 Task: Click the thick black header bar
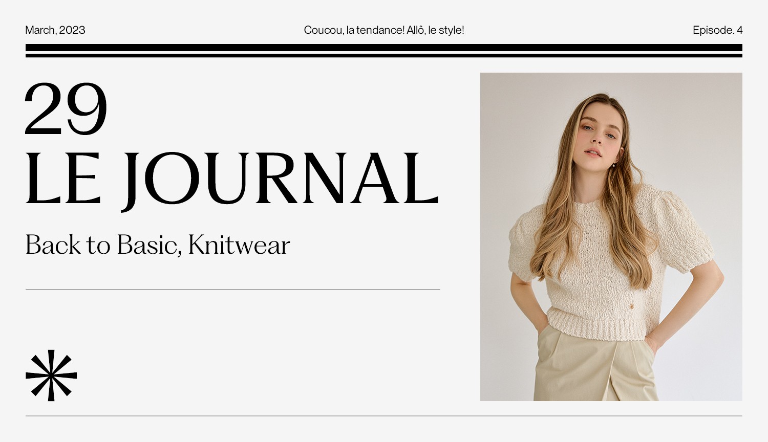(x=384, y=48)
